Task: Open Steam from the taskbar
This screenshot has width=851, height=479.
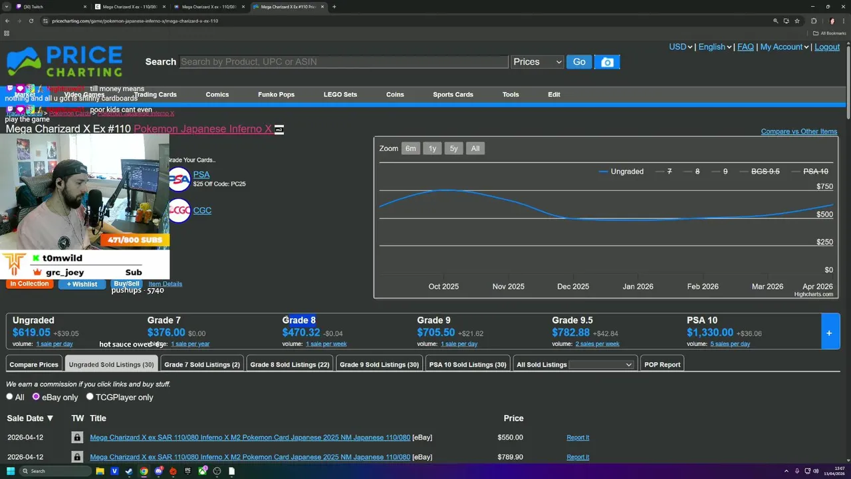Action: pos(129,471)
